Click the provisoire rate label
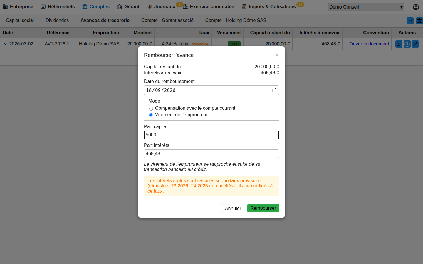 pos(200,44)
